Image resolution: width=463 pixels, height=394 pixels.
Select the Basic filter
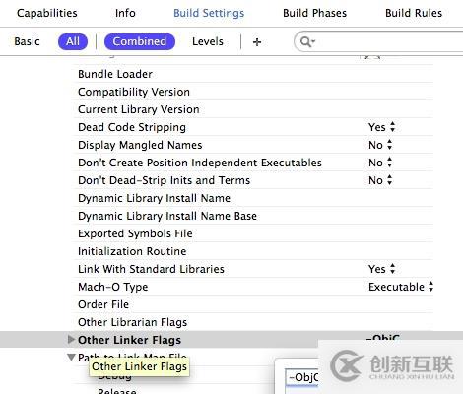27,41
